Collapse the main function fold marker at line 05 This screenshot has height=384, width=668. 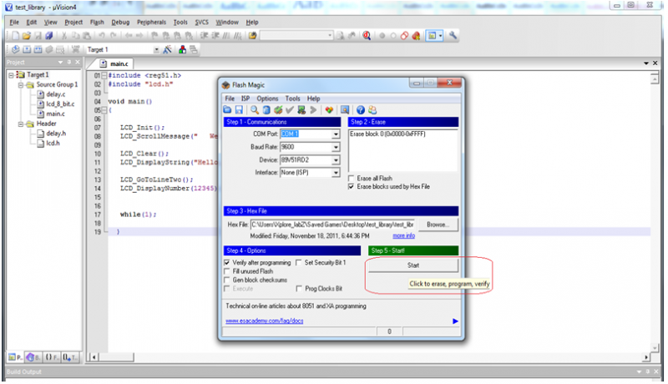point(104,110)
